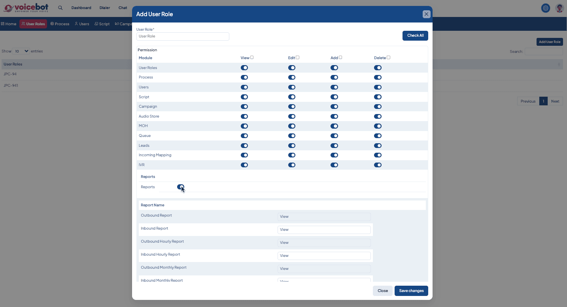Click Save changes button
The width and height of the screenshot is (567, 307).
pos(411,291)
